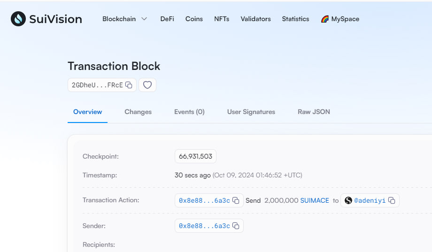Click the 2,000,000 amount value
This screenshot has width=432, height=252.
point(281,200)
